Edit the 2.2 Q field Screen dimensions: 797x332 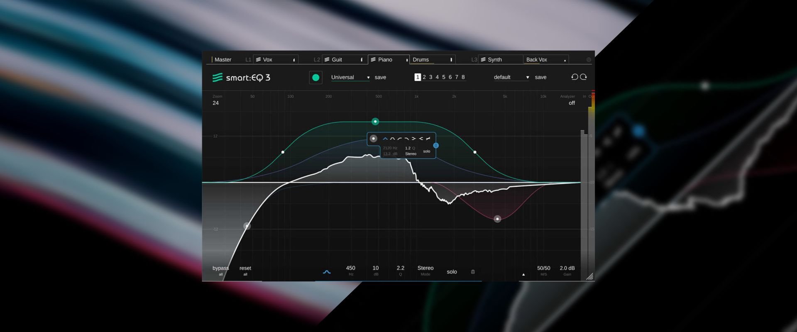400,270
